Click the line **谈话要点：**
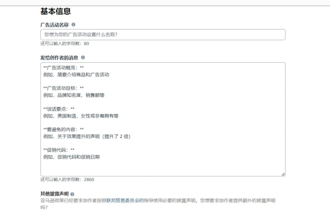330x211 pixels. (59, 109)
